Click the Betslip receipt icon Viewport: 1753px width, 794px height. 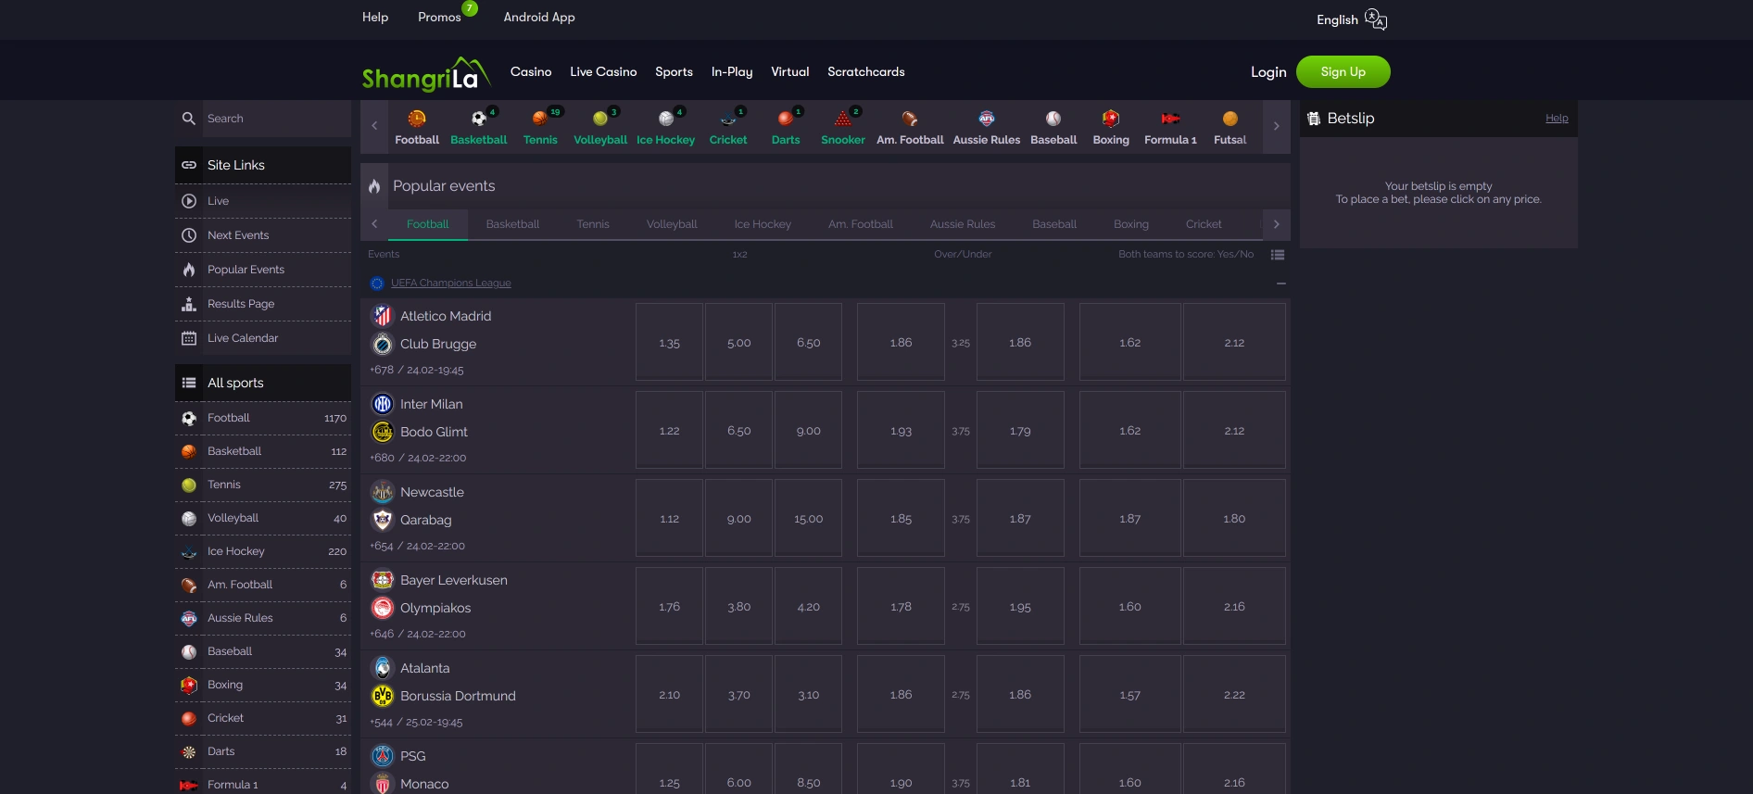pyautogui.click(x=1314, y=119)
